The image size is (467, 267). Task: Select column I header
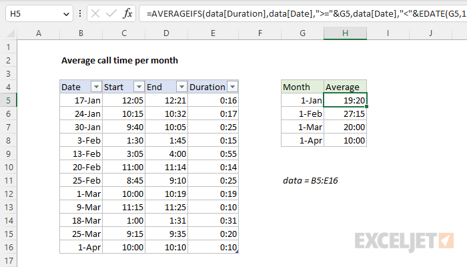click(x=388, y=33)
